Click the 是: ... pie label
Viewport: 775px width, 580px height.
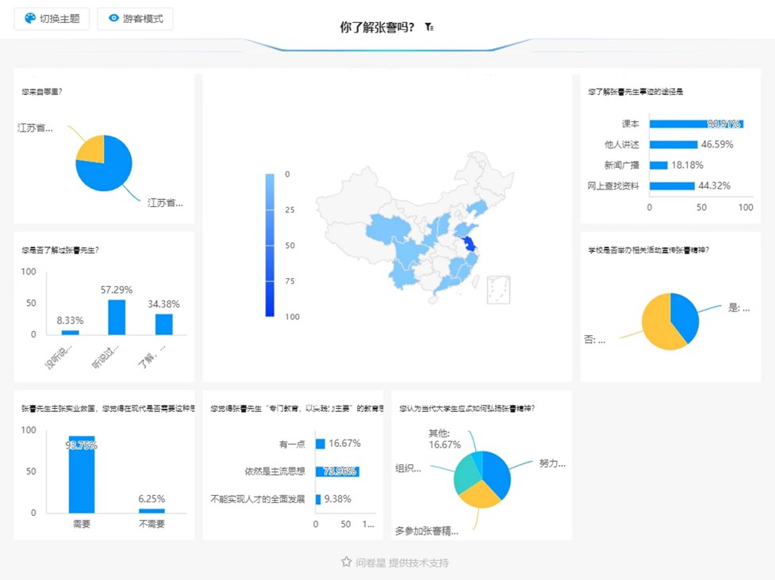(739, 308)
